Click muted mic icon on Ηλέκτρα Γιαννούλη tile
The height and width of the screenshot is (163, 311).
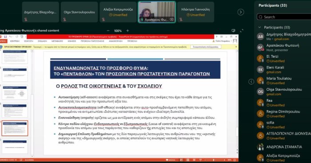coord(181,20)
